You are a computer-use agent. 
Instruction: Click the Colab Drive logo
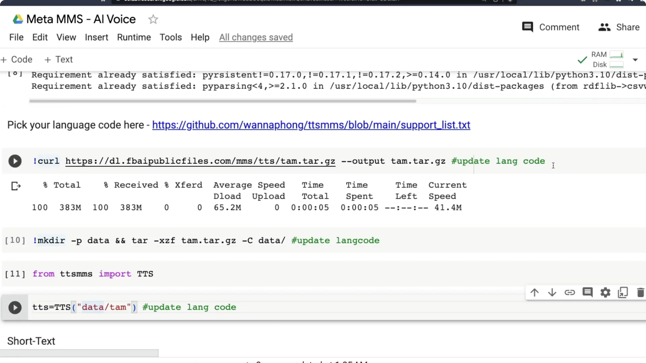coord(17,19)
